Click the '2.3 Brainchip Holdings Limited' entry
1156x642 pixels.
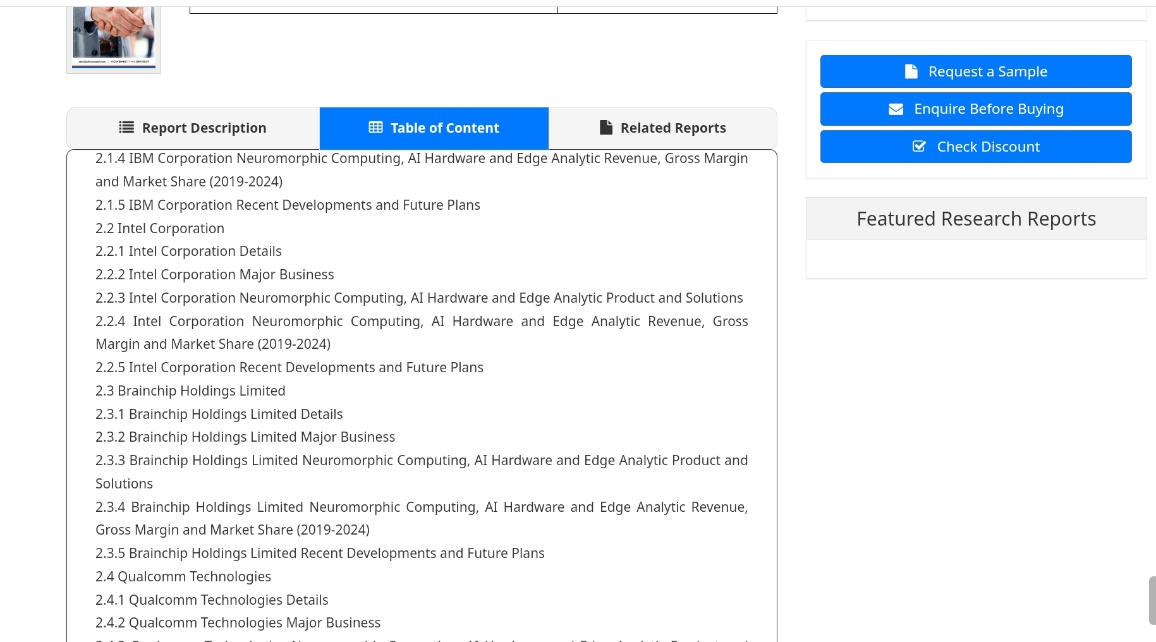(190, 391)
